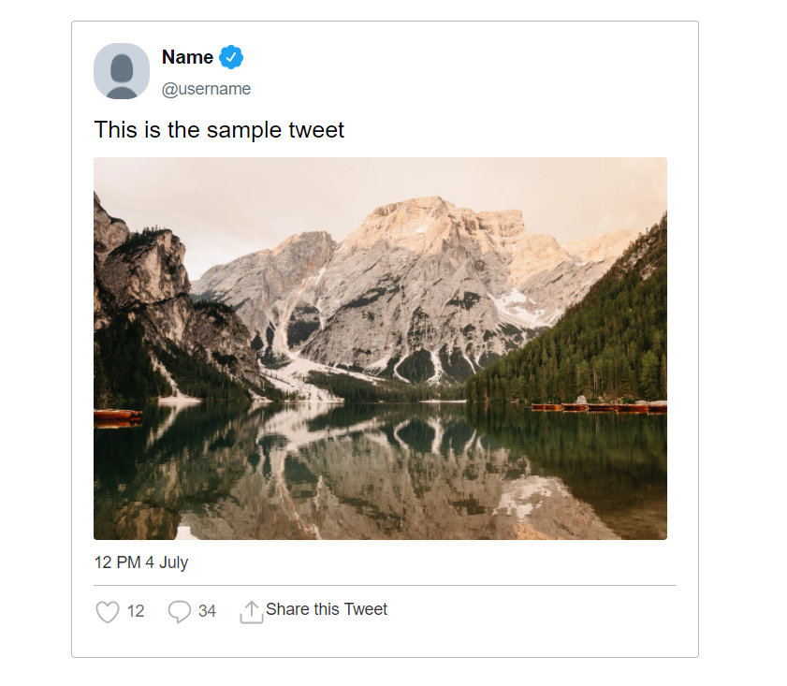Screen dimensions: 787x686
Task: Click the reply count showing 34
Action: [x=208, y=611]
